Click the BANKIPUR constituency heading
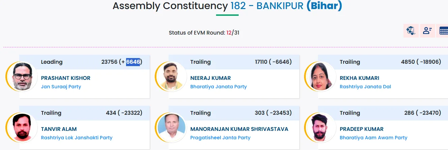 (280, 6)
